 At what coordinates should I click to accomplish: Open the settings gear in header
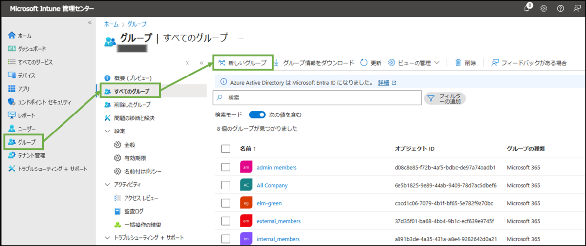[x=544, y=9]
